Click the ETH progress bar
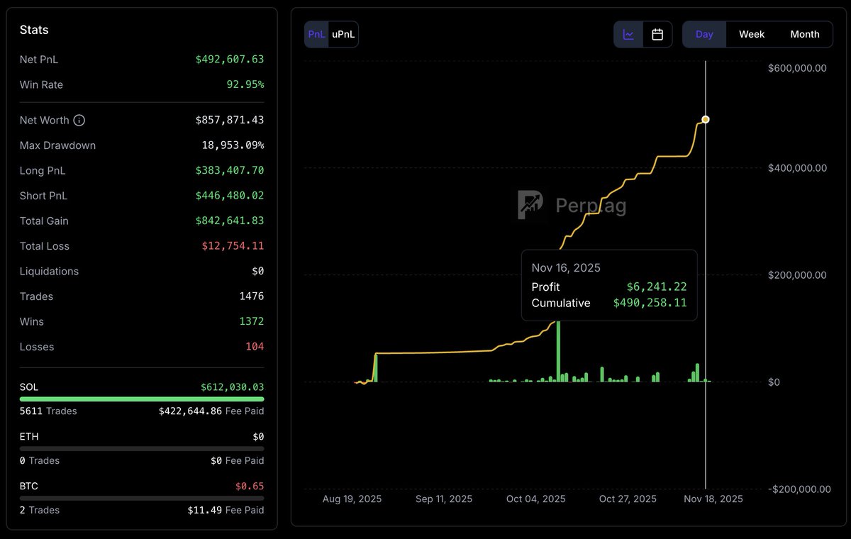The width and height of the screenshot is (851, 539). pos(142,448)
